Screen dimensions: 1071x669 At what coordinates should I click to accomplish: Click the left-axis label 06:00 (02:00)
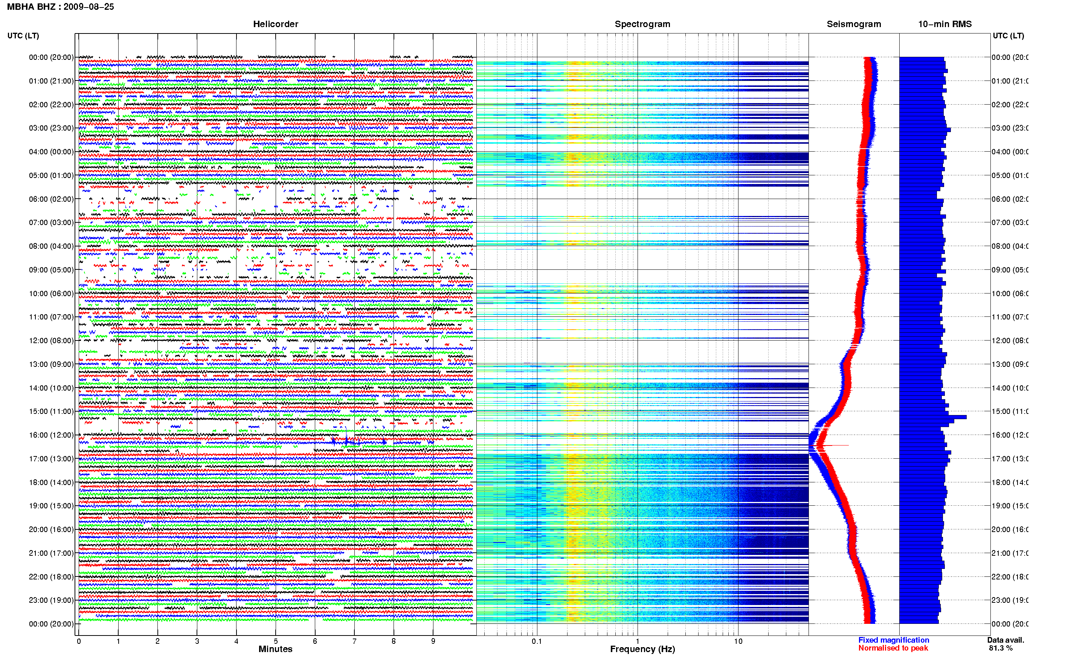click(51, 199)
